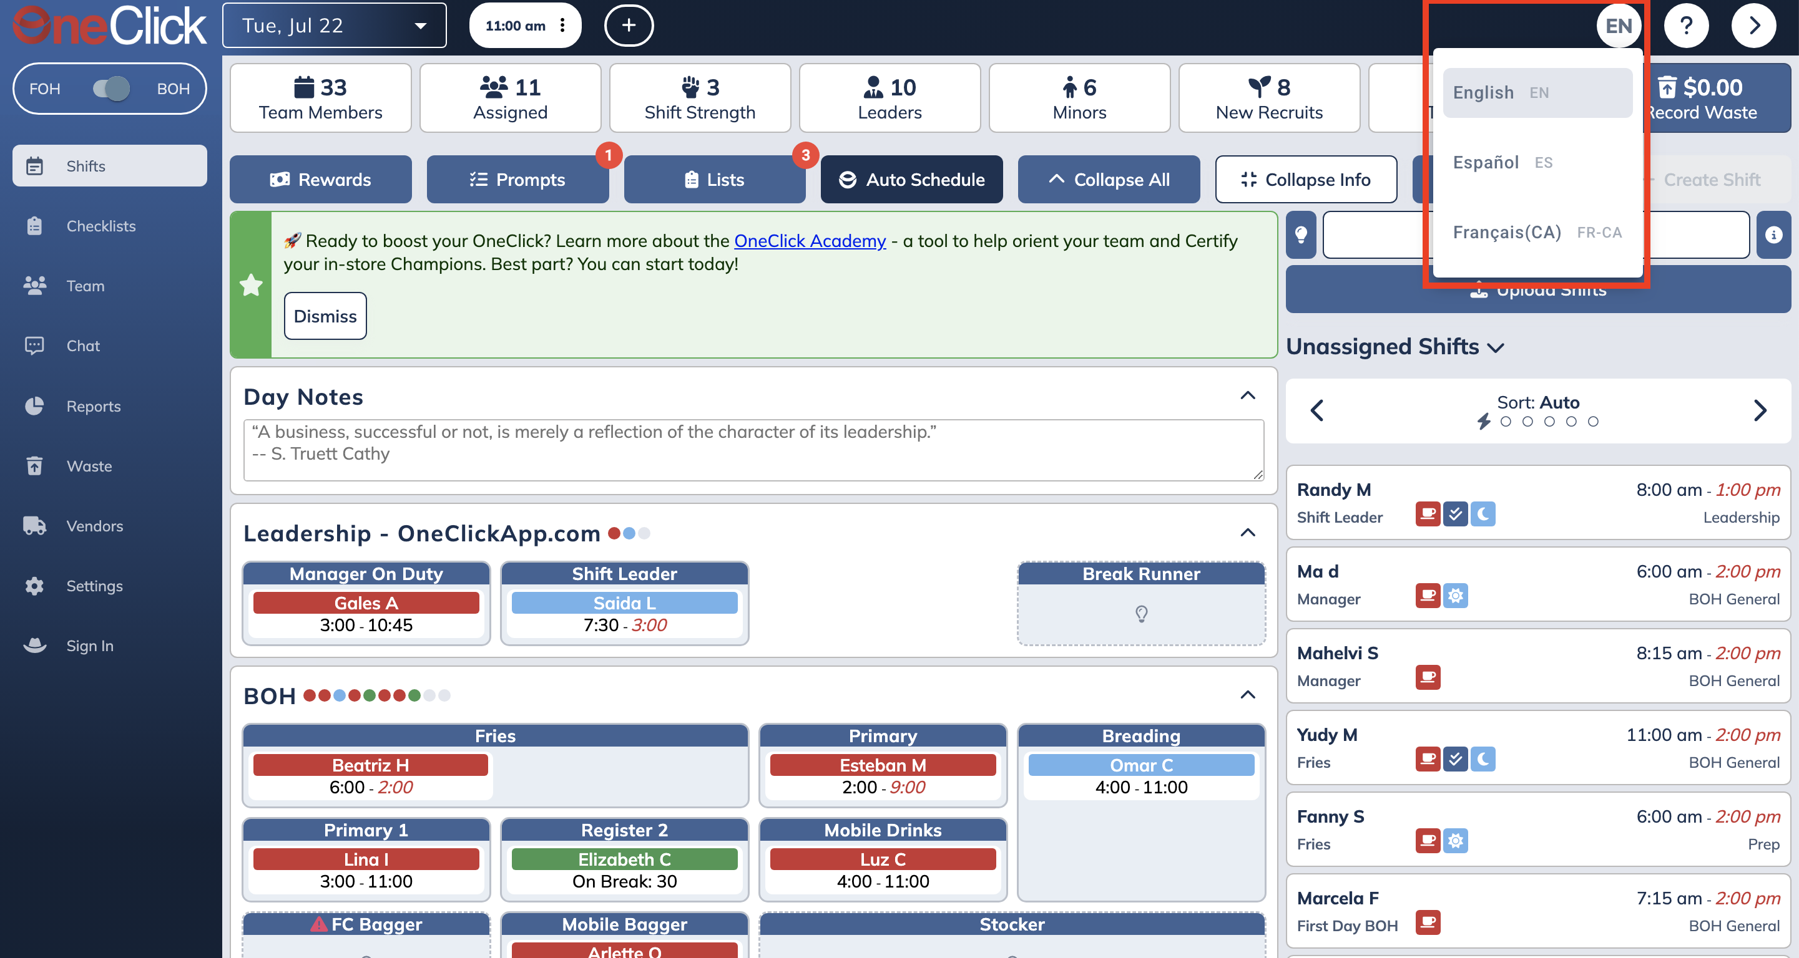Expand the Unassigned Shifts heading chevron
The image size is (1799, 958).
(1496, 347)
